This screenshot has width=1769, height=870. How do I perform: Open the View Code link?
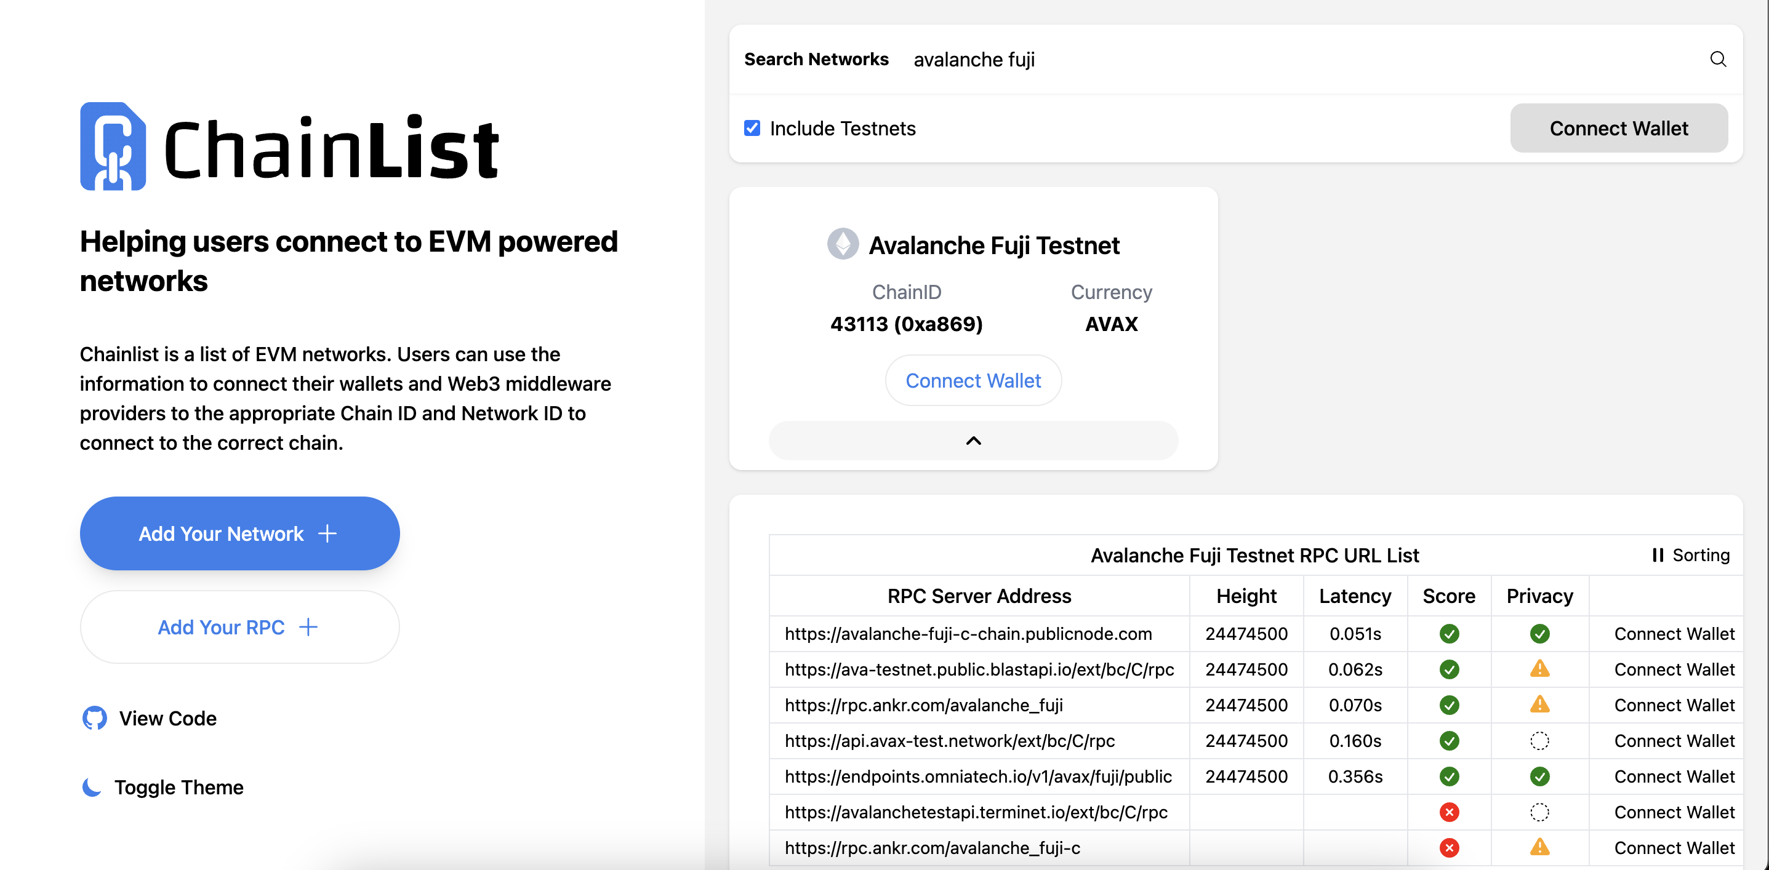[167, 718]
